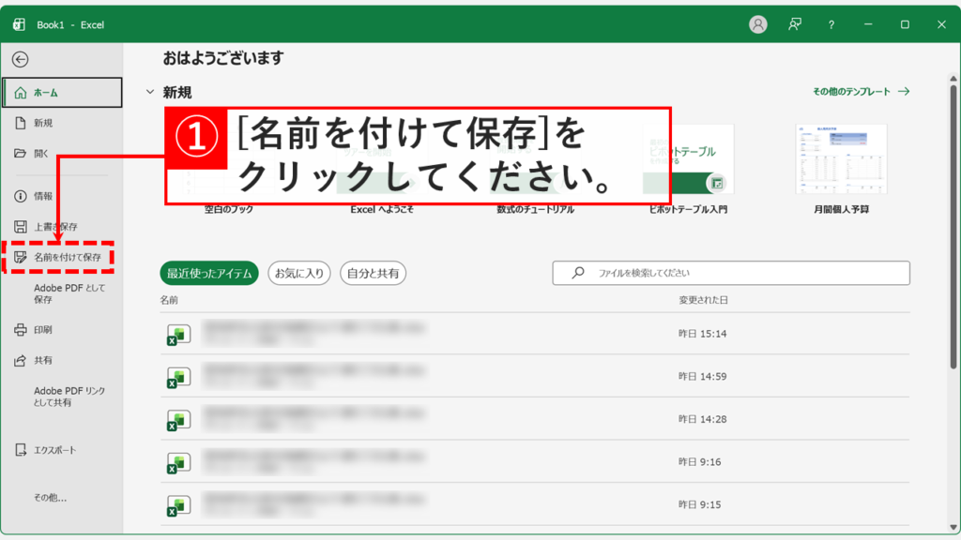Click the 昨日 14:28 date text
The height and width of the screenshot is (540, 961).
coord(702,419)
